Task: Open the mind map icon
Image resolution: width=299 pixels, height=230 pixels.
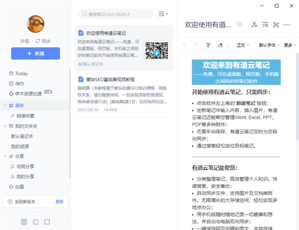Action: coord(276,24)
